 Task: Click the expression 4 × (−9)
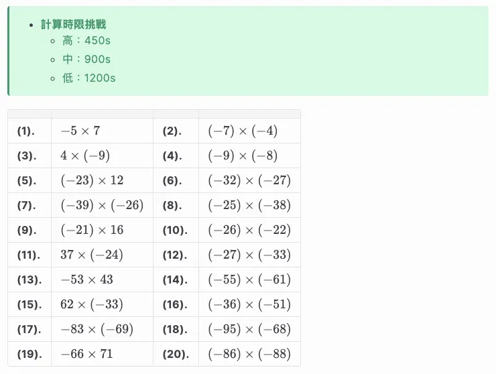tap(85, 155)
